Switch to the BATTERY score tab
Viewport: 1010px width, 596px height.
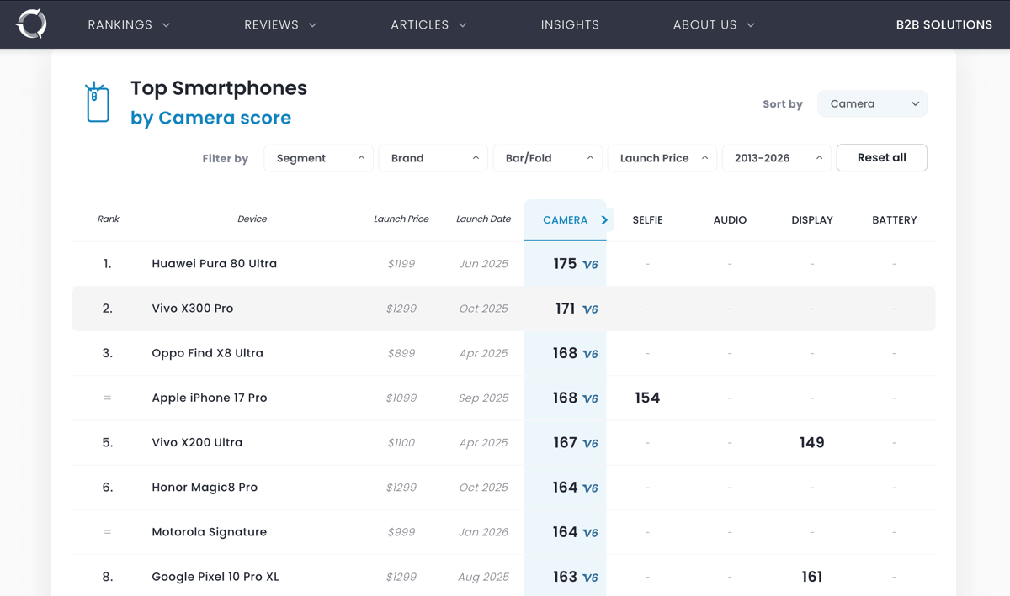point(894,220)
